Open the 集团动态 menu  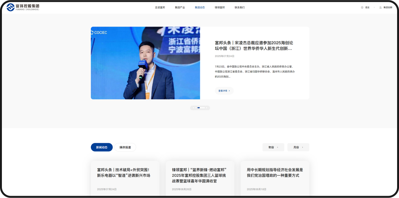pos(200,7)
